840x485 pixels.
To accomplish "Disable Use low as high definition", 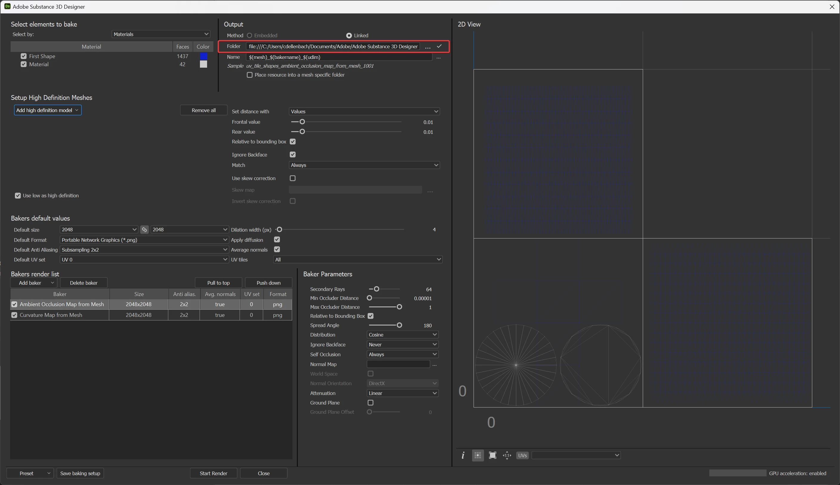I will (x=18, y=196).
